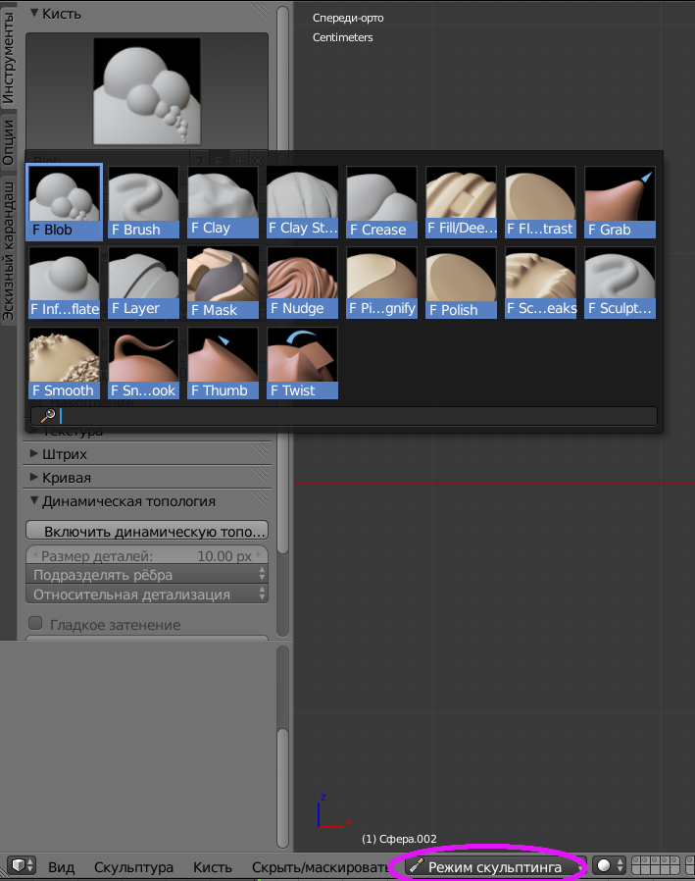Select the Blob brush thumbnail

[64, 202]
